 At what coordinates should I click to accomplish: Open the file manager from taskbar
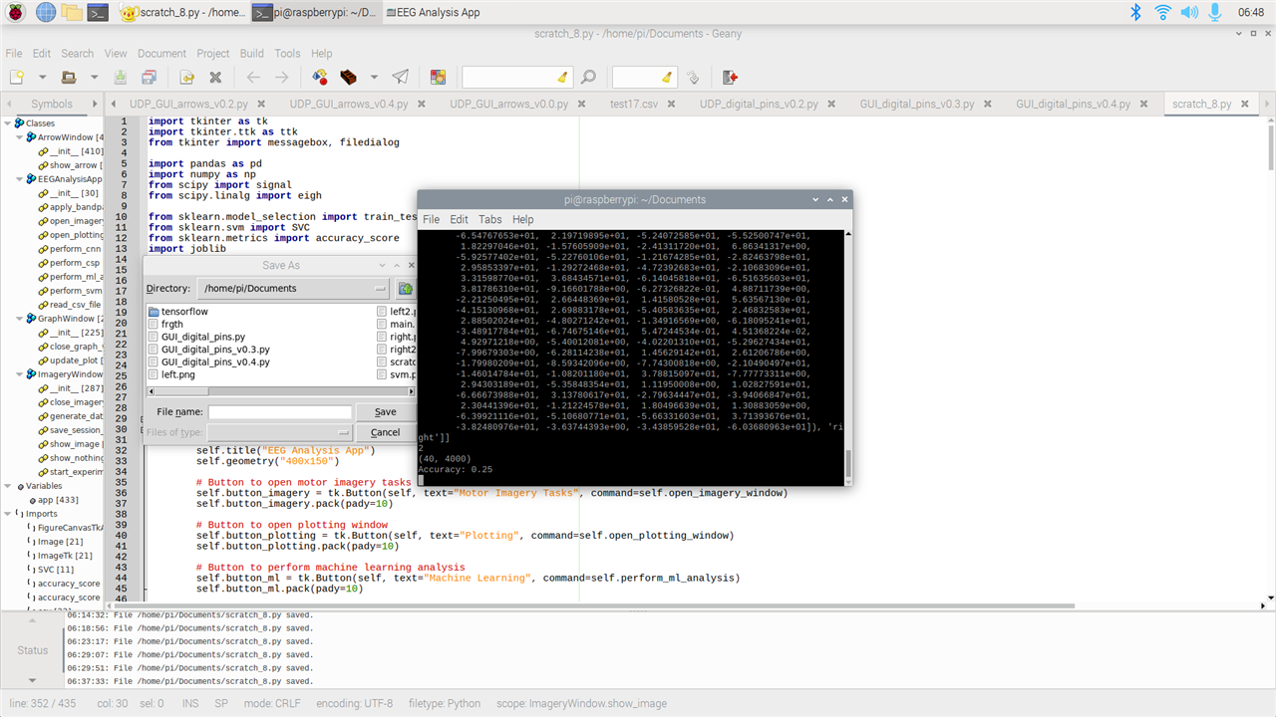[72, 12]
